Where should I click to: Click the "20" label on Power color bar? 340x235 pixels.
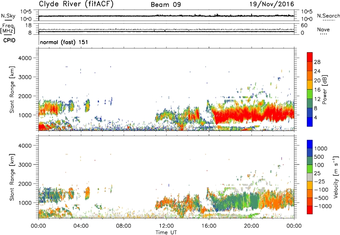click(317, 81)
